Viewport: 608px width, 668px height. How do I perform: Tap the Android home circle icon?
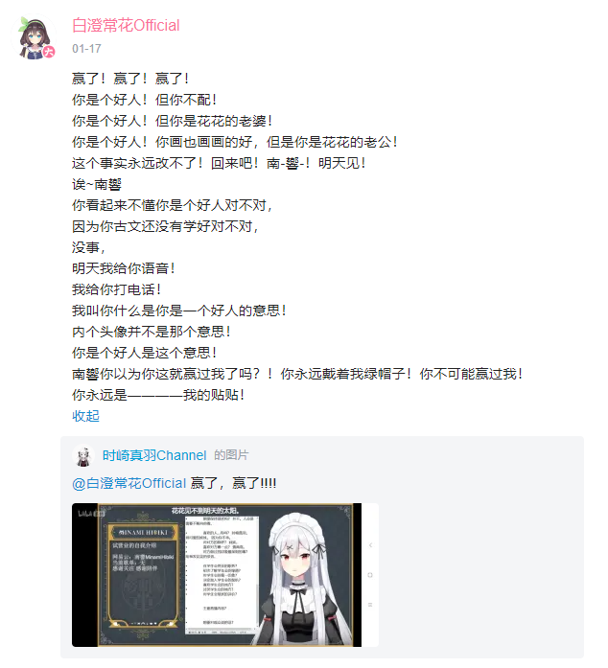(370, 575)
